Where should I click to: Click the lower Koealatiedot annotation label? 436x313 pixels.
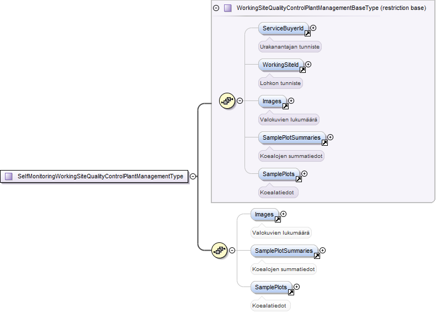269,305
